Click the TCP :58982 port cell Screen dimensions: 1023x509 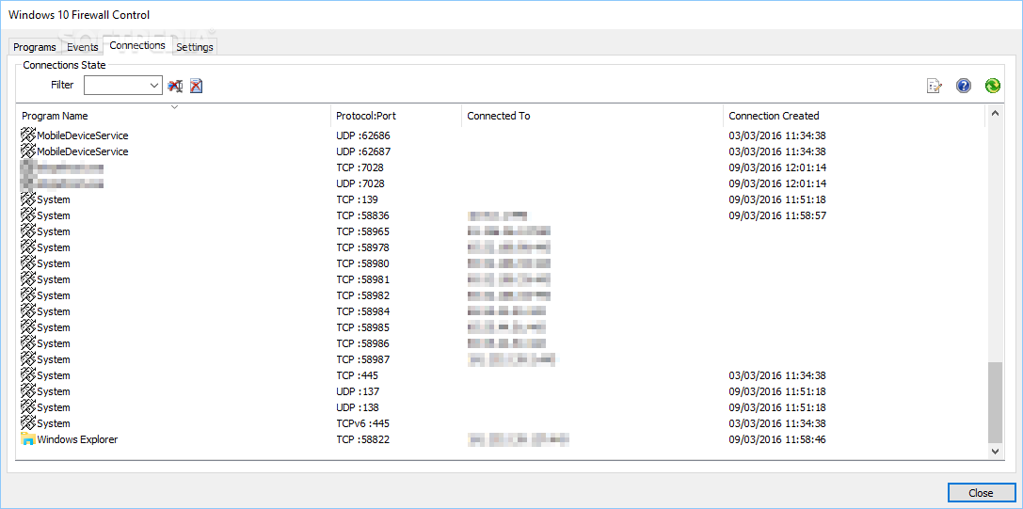[x=362, y=295]
